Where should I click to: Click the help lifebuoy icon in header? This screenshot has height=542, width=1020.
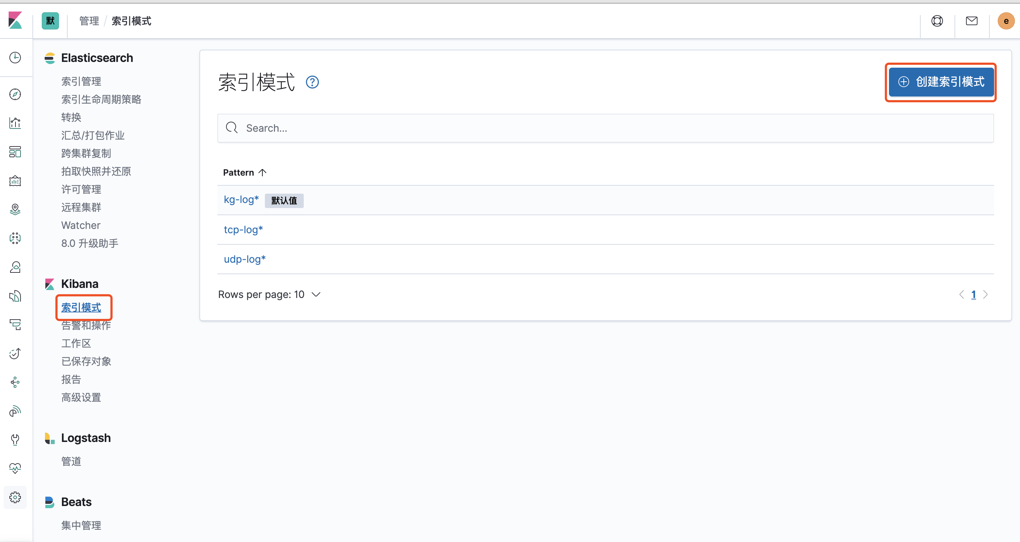[x=937, y=21]
